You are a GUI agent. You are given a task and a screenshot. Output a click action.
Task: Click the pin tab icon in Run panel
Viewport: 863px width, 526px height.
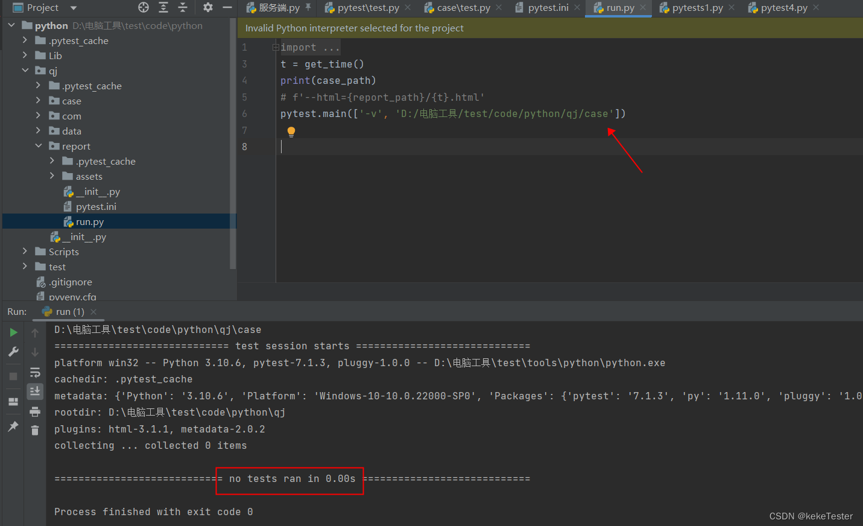pos(13,426)
